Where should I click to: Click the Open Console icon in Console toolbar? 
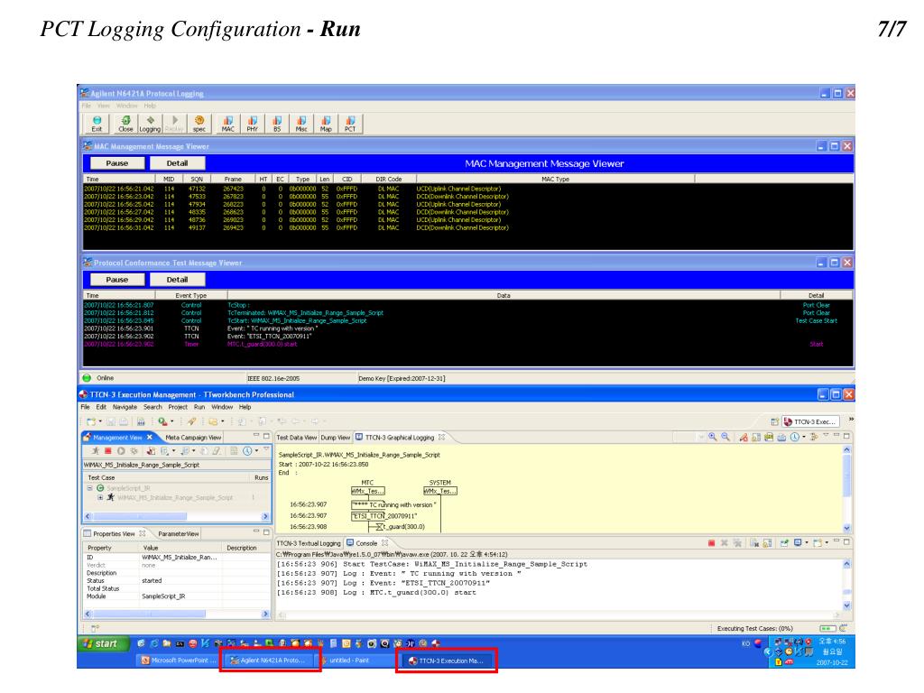pos(818,542)
